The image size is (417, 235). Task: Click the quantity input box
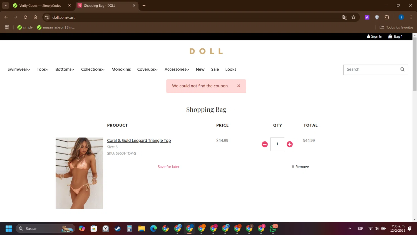(277, 144)
